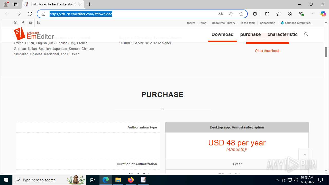Open the YouTube social icon

(x=31, y=23)
